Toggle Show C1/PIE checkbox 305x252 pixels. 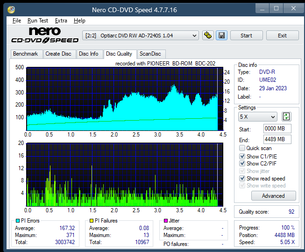point(242,156)
